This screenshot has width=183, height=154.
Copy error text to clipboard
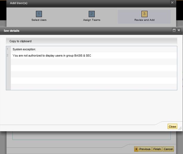click(x=21, y=41)
